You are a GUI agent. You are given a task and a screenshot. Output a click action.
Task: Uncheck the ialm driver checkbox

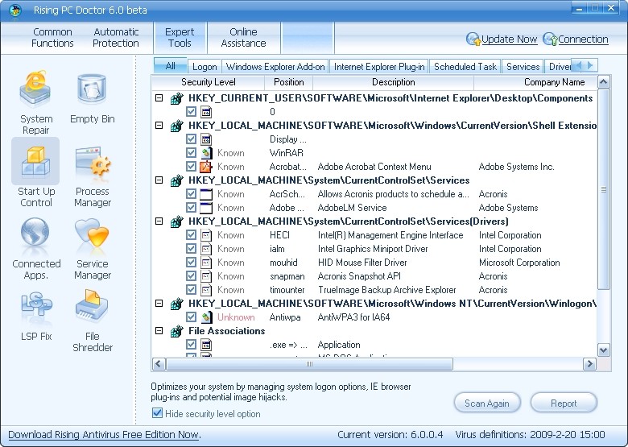[x=191, y=249]
